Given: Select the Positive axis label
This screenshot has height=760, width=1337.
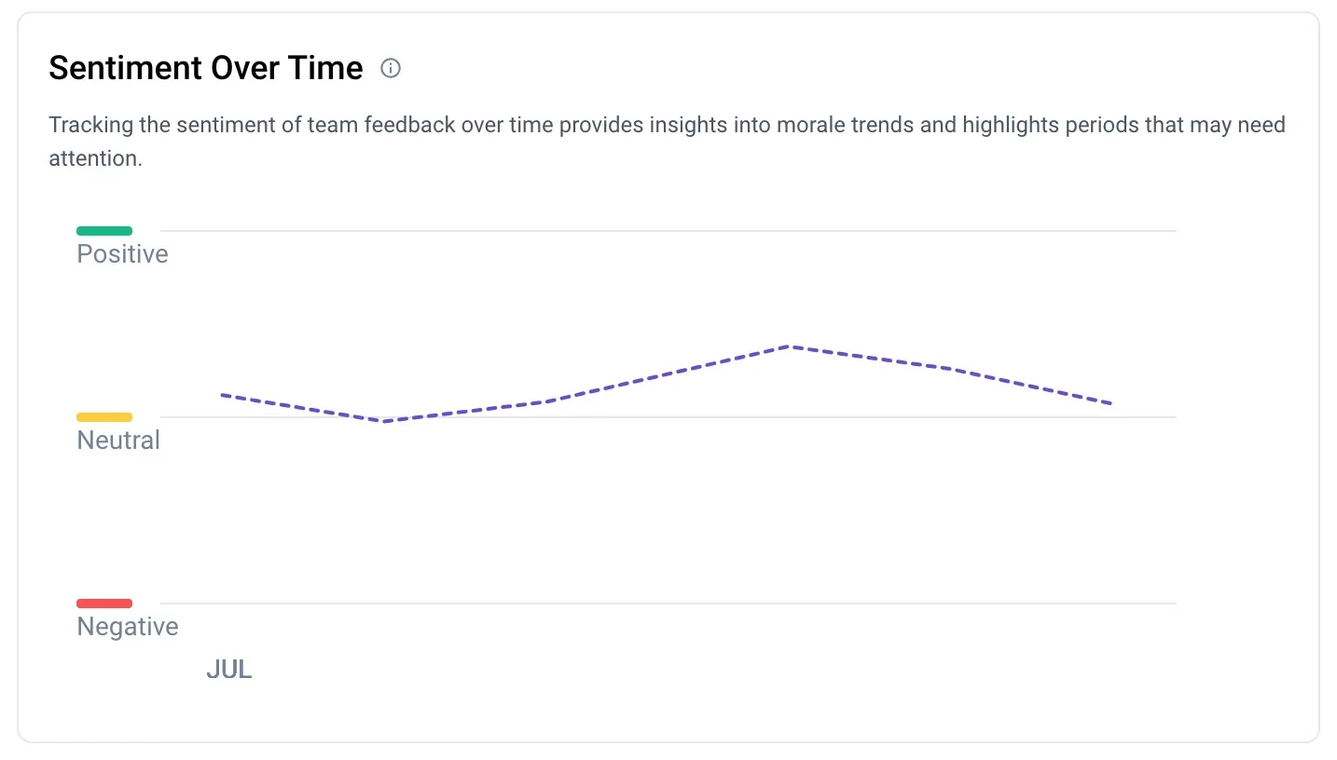Looking at the screenshot, I should [x=122, y=254].
